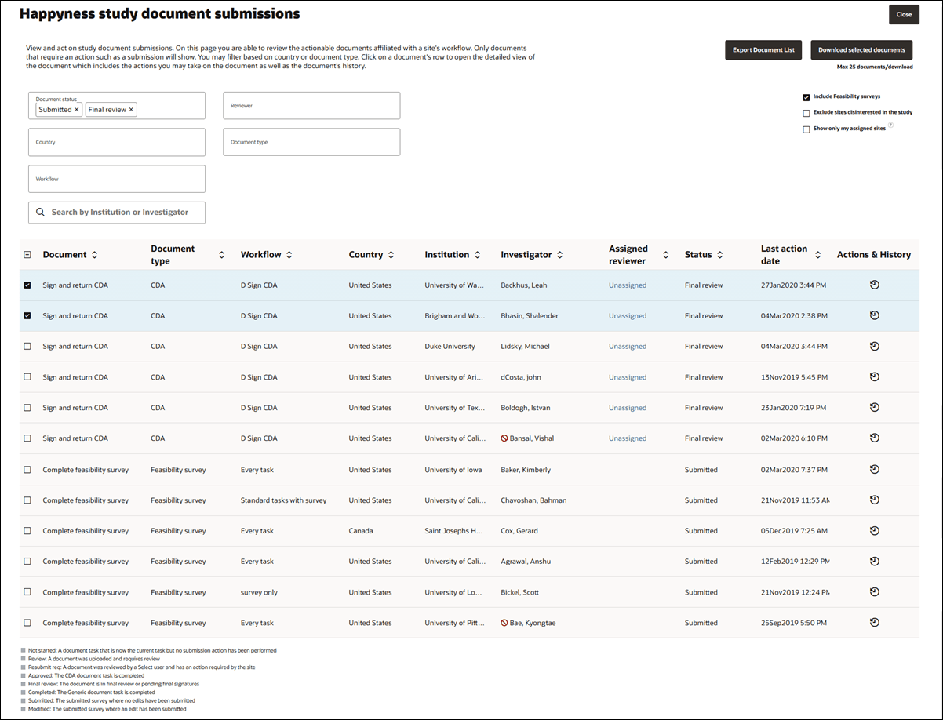The height and width of the screenshot is (720, 943).
Task: Select the Duke University row checkbox
Action: point(27,346)
